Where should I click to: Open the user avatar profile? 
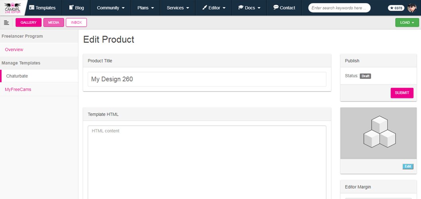click(412, 8)
